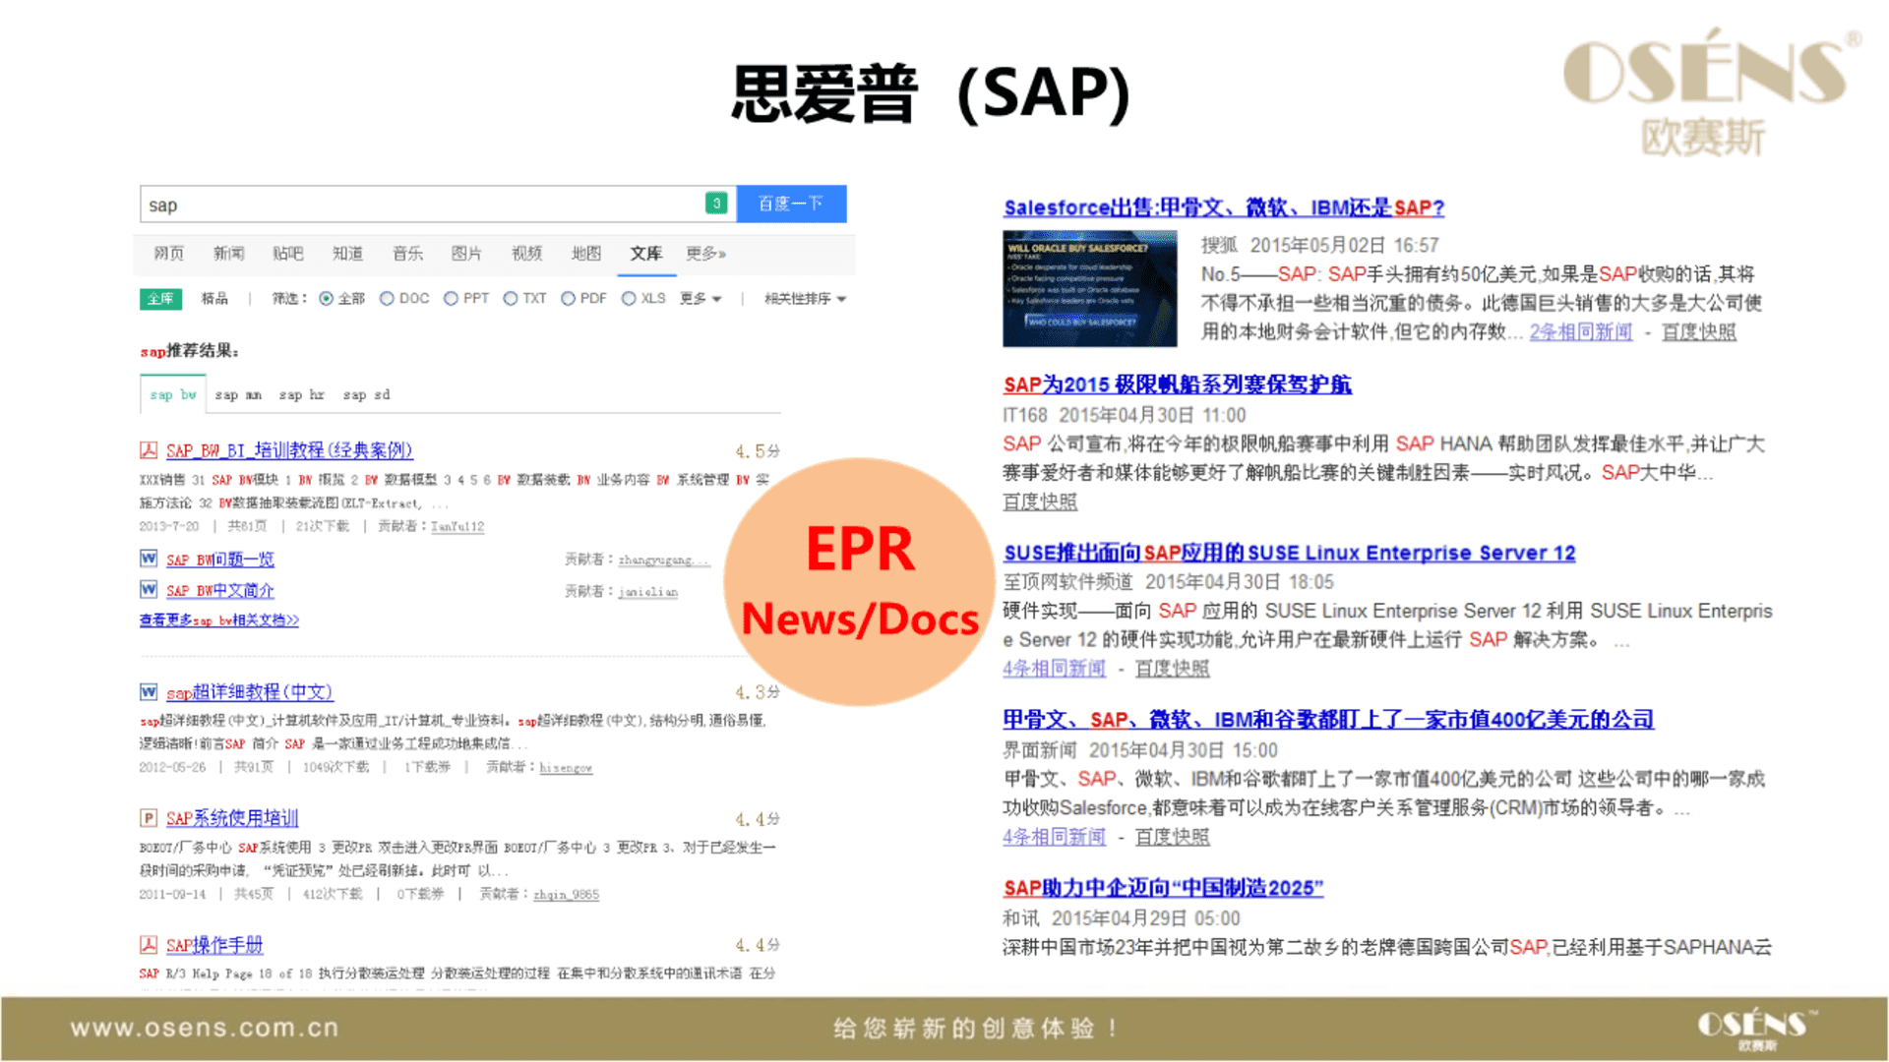1889x1062 pixels.
Task: Click contributor janielian link
Action: click(x=647, y=591)
